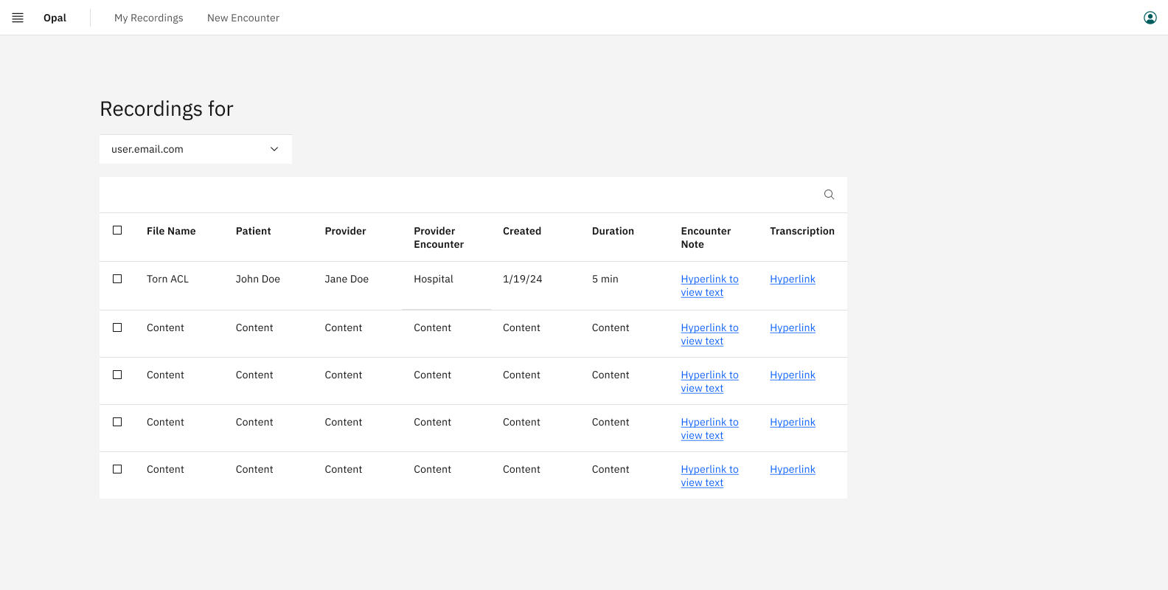Screen dimensions: 1168x590
Task: Expand the user.email.com dropdown chevron
Action: (274, 149)
